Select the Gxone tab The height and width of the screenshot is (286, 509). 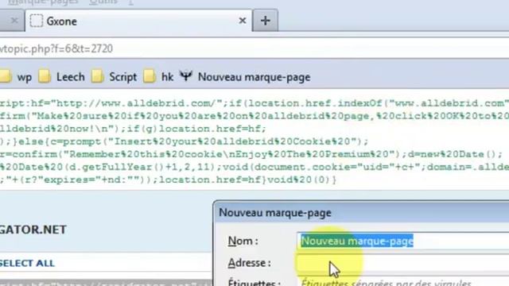[x=138, y=21]
